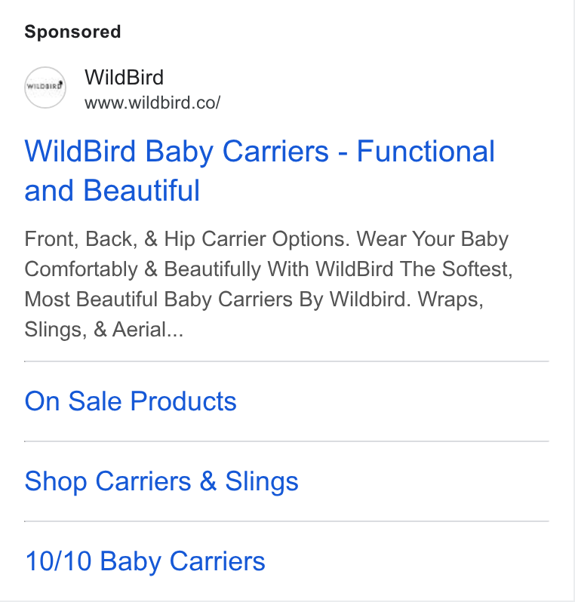Click the Sponsored label
Image resolution: width=575 pixels, height=602 pixels.
72,32
